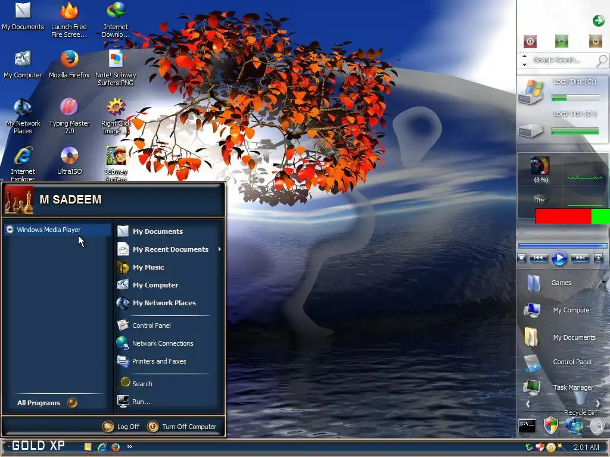Screen dimensions: 610x457
Task: Open My Network Places desktop icon
Action: tap(23, 116)
